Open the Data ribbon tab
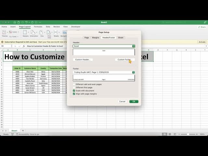This screenshot has width=208, height=156. [48, 27]
